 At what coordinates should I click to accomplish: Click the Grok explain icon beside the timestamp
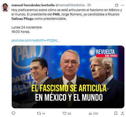(116, 5)
